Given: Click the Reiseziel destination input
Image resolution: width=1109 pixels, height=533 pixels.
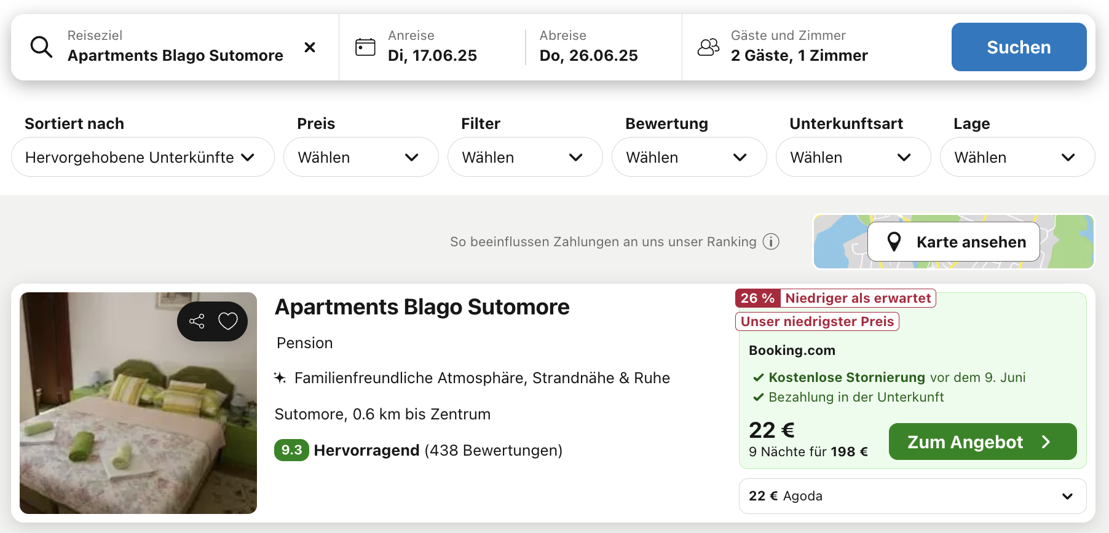Looking at the screenshot, I should tap(175, 47).
